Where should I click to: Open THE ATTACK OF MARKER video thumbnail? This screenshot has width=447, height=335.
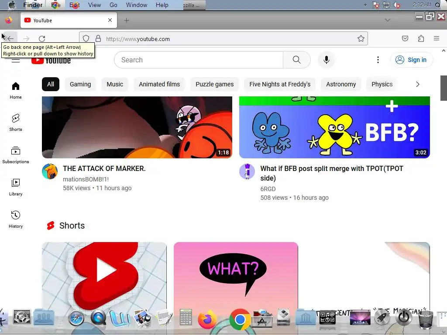click(137, 127)
